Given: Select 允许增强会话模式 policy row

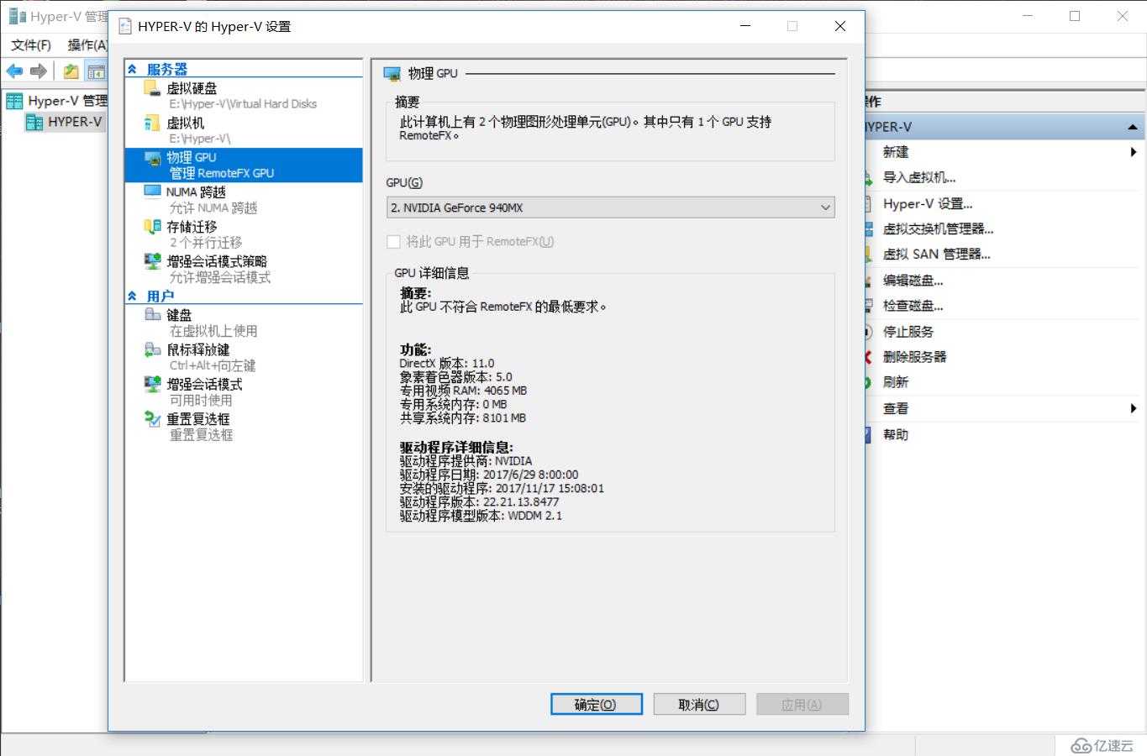Looking at the screenshot, I should 220,277.
